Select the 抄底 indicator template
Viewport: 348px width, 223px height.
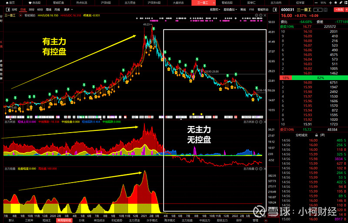point(82,220)
